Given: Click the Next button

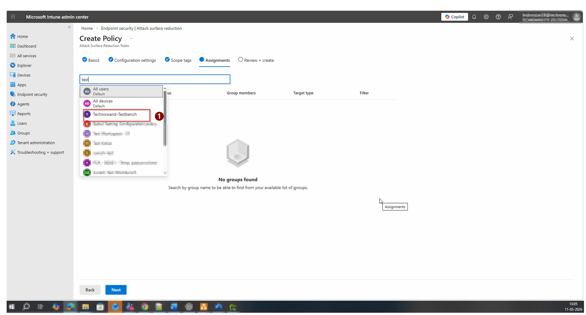Looking at the screenshot, I should point(116,290).
